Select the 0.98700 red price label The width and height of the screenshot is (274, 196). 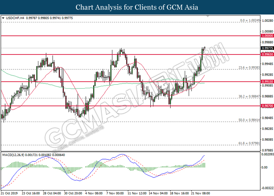(x=267, y=106)
